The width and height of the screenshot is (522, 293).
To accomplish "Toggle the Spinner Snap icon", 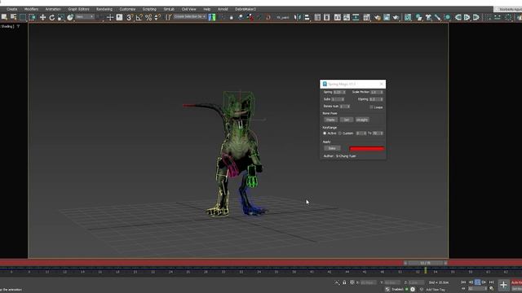I will tap(157, 17).
